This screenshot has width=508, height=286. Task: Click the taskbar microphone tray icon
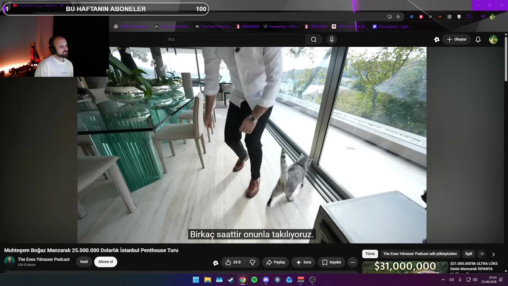pos(460,280)
